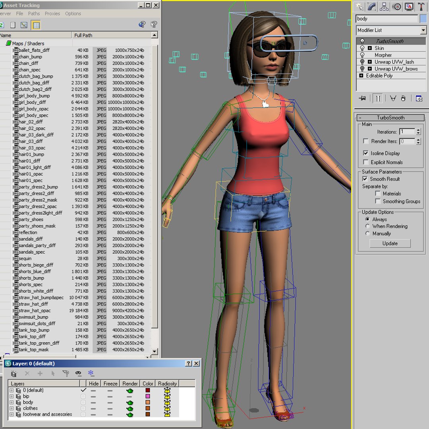Open Configure Modifier Sets icon
The width and height of the screenshot is (429, 429).
[419, 98]
